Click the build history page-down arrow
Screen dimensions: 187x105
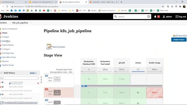tap(41, 82)
